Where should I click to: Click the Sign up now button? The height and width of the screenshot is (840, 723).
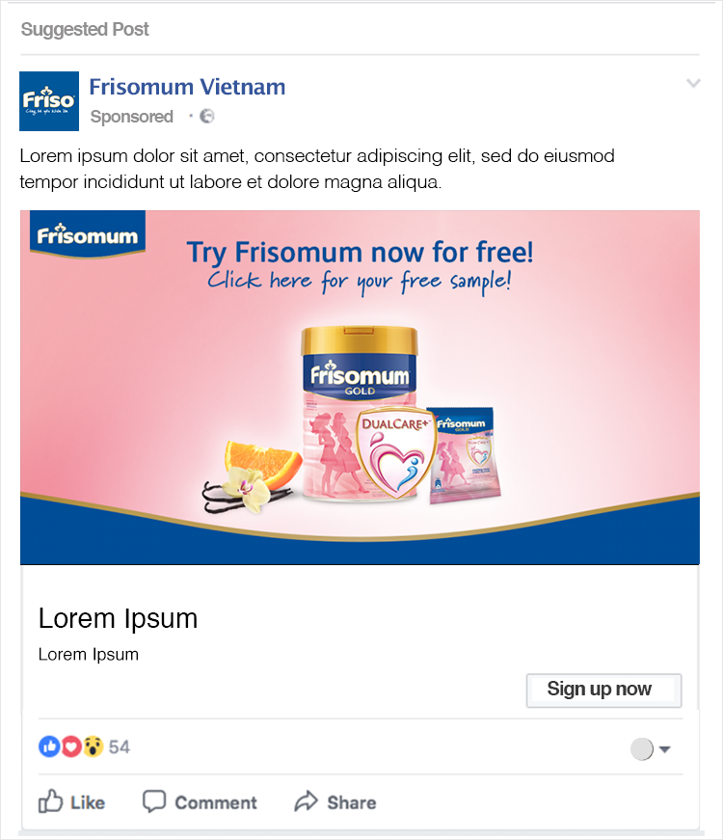(603, 691)
